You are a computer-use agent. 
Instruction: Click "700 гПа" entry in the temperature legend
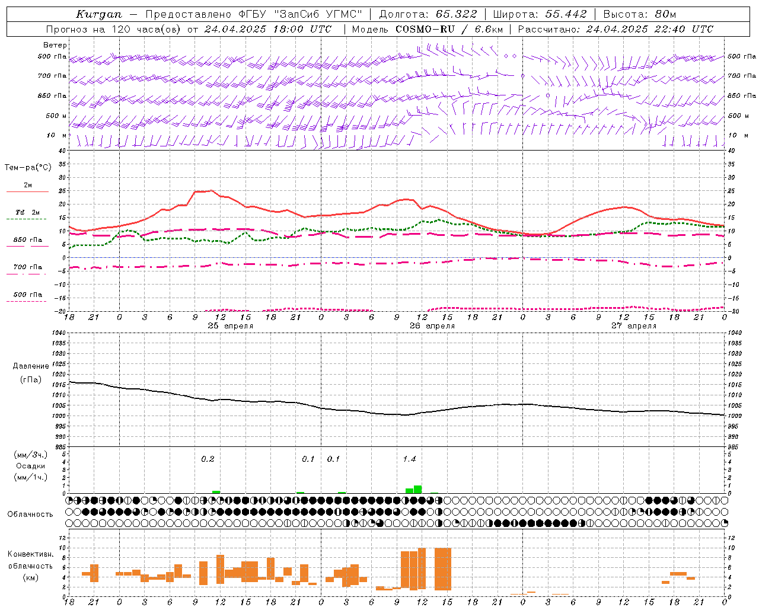point(28,267)
